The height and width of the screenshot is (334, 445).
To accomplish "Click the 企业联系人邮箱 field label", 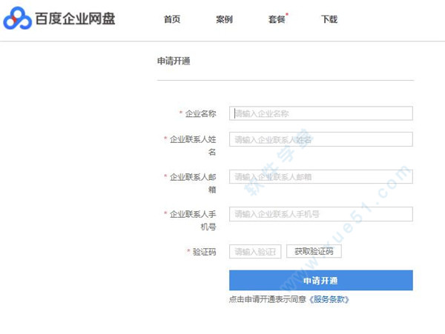I will pos(193,183).
